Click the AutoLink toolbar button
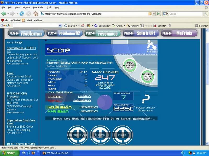 [x=133, y=25]
